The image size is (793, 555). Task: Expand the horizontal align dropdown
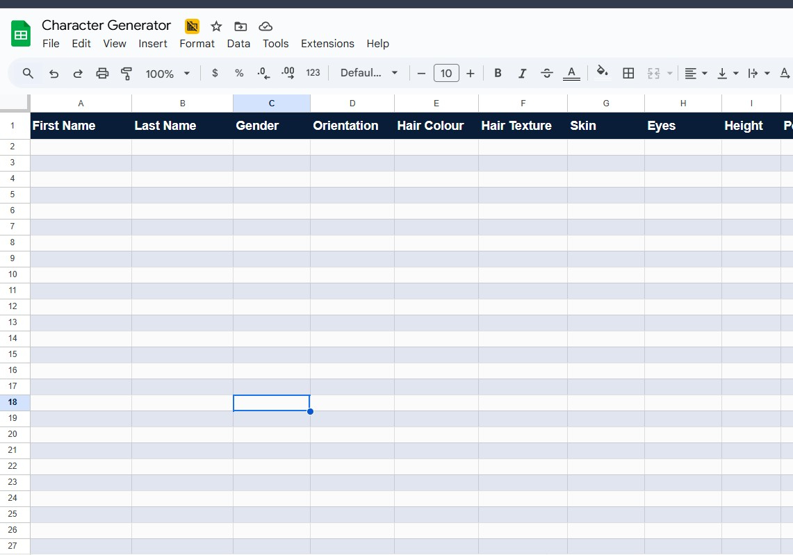(x=695, y=73)
